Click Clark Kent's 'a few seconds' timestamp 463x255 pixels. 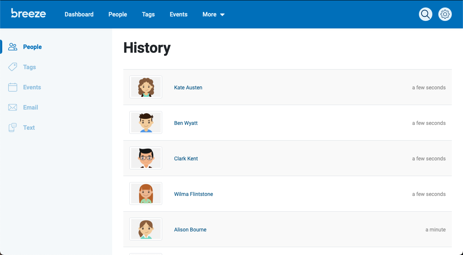[429, 159]
